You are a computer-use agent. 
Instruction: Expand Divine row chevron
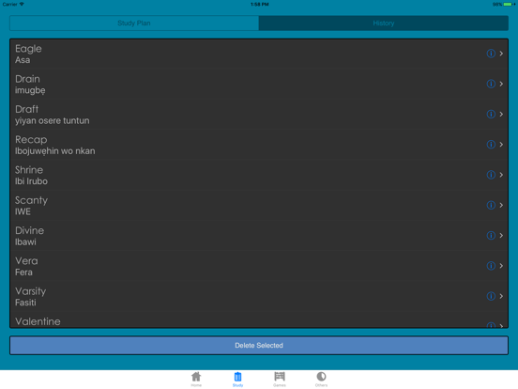point(501,236)
